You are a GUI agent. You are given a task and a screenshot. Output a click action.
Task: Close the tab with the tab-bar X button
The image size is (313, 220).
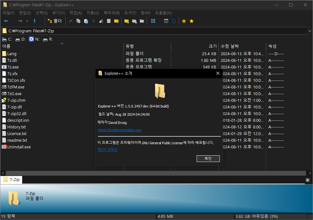(307, 180)
